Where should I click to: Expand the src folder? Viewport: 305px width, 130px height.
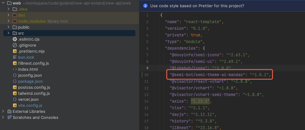(8, 33)
